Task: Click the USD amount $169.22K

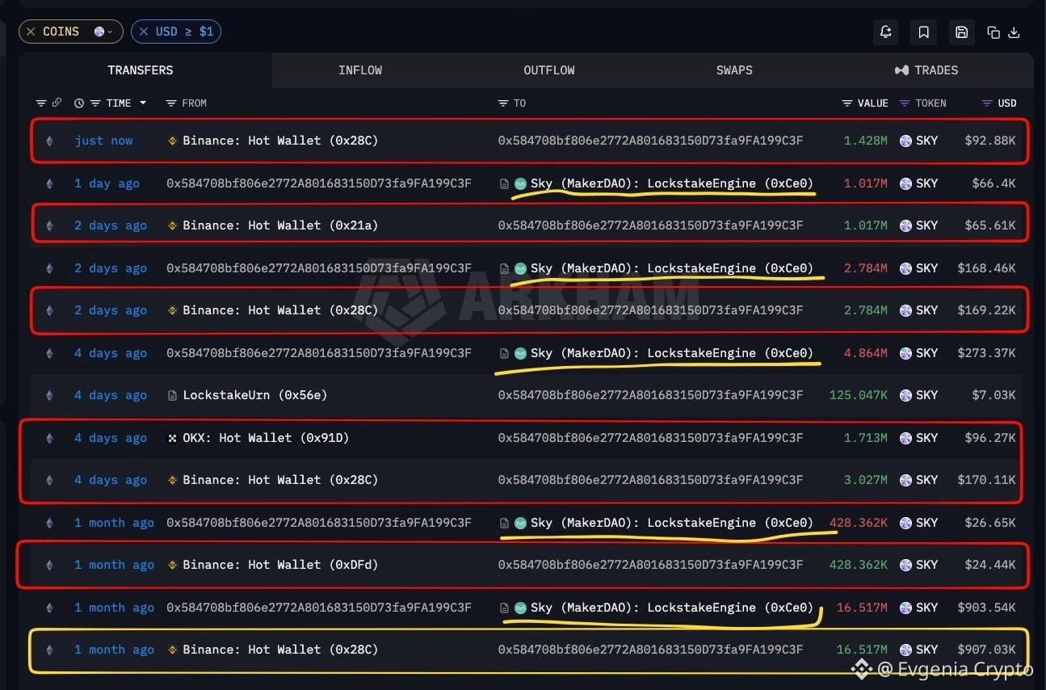Action: [986, 310]
